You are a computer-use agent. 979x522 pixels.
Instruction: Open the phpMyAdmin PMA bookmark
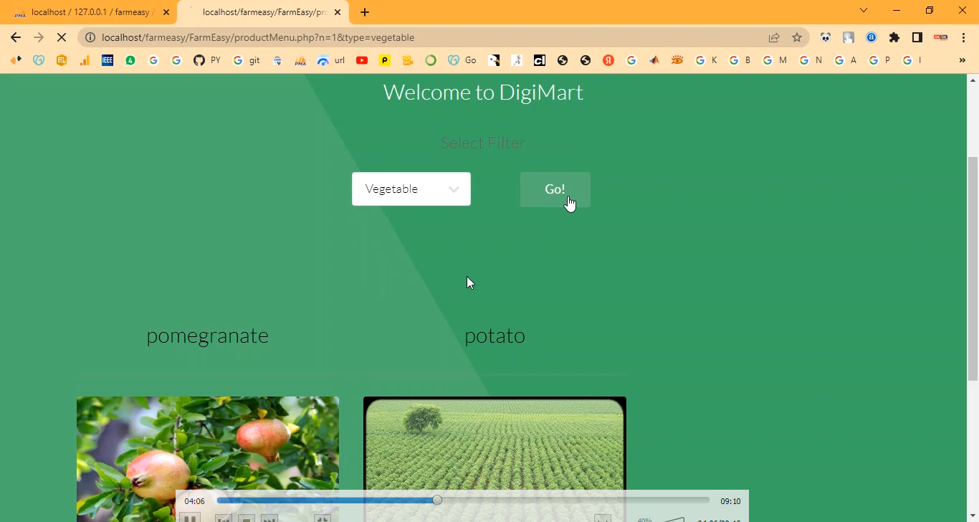[x=300, y=60]
